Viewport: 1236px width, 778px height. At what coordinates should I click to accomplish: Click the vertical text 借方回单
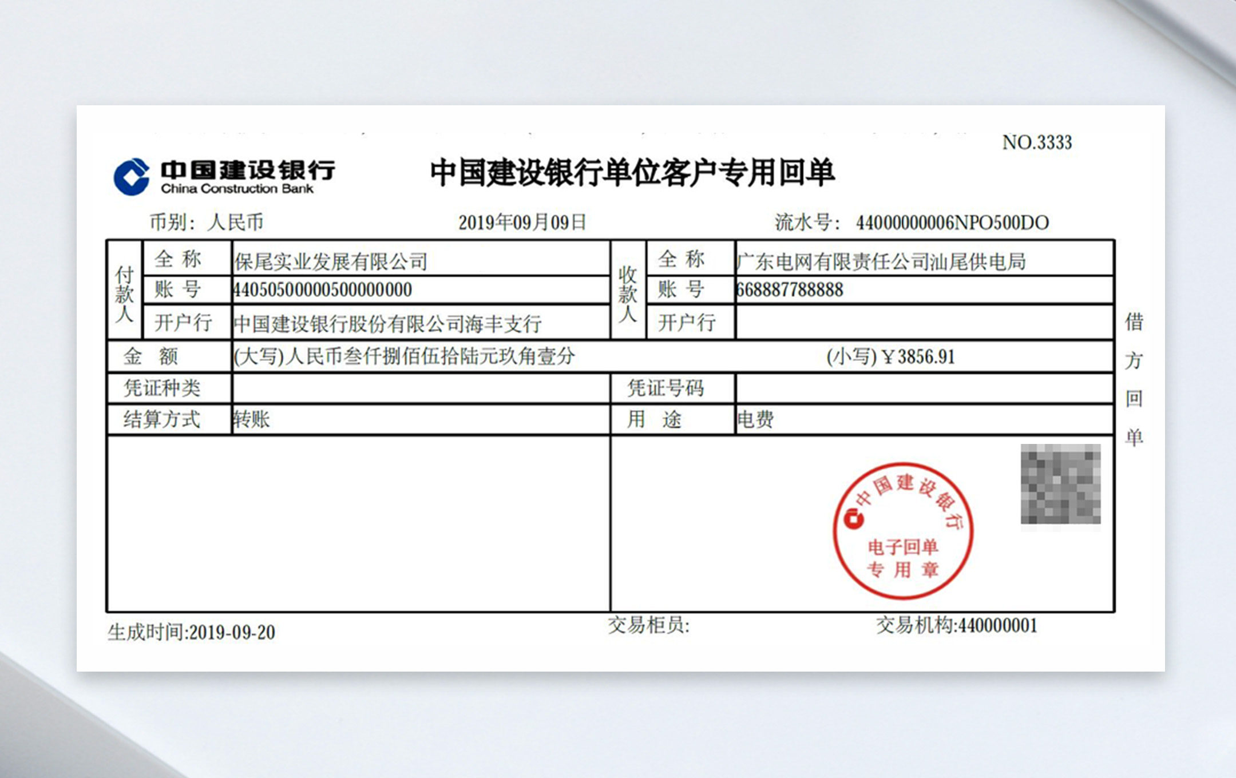1134,380
